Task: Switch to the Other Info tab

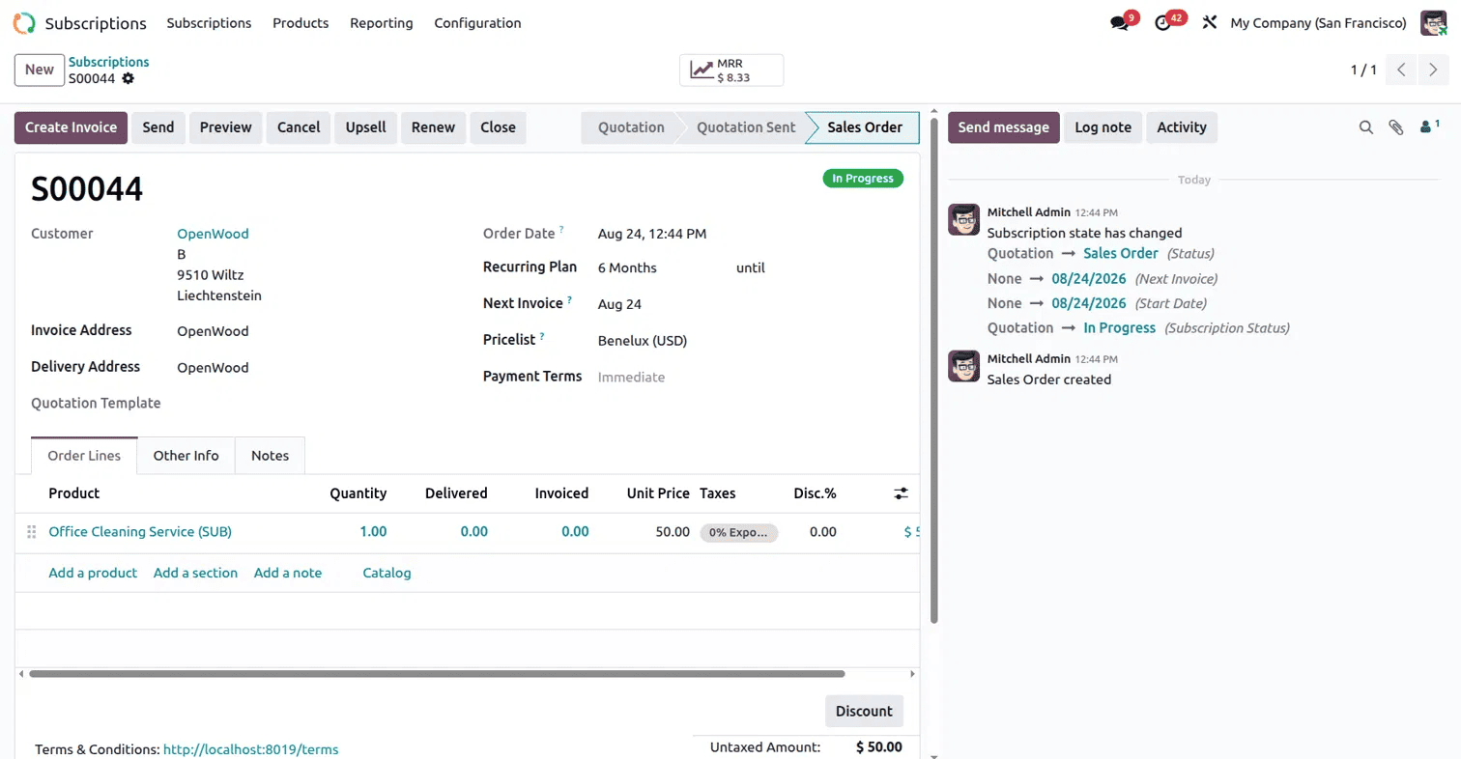Action: coord(186,456)
